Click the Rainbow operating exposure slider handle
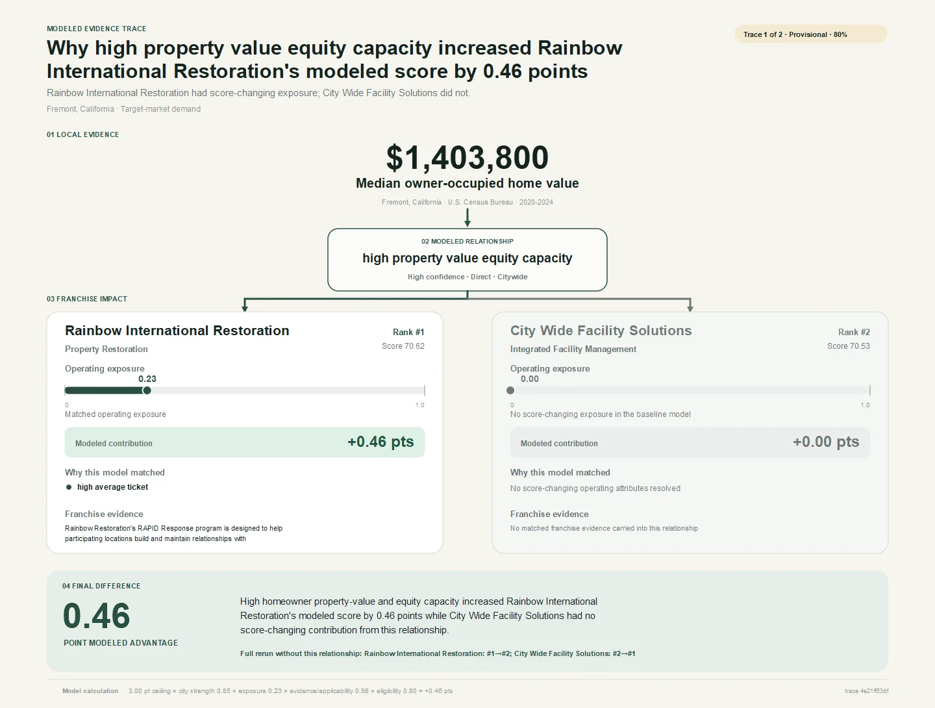935x708 pixels. tap(147, 390)
